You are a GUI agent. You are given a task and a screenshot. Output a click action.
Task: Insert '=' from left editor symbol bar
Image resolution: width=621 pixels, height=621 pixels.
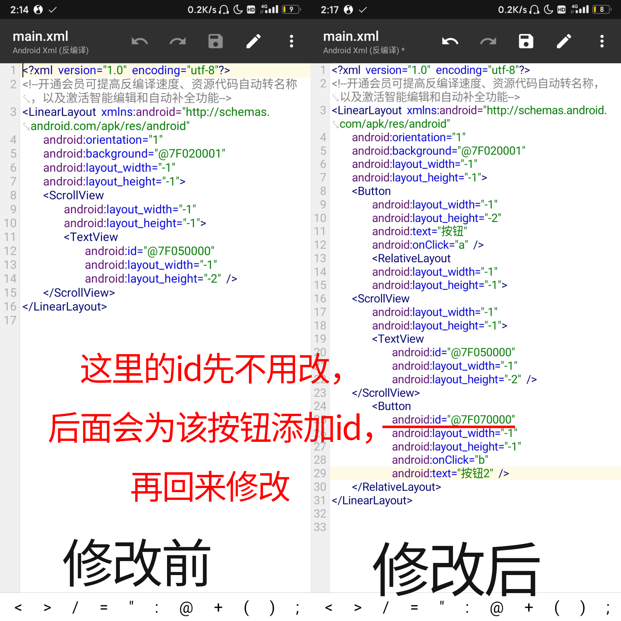103,607
